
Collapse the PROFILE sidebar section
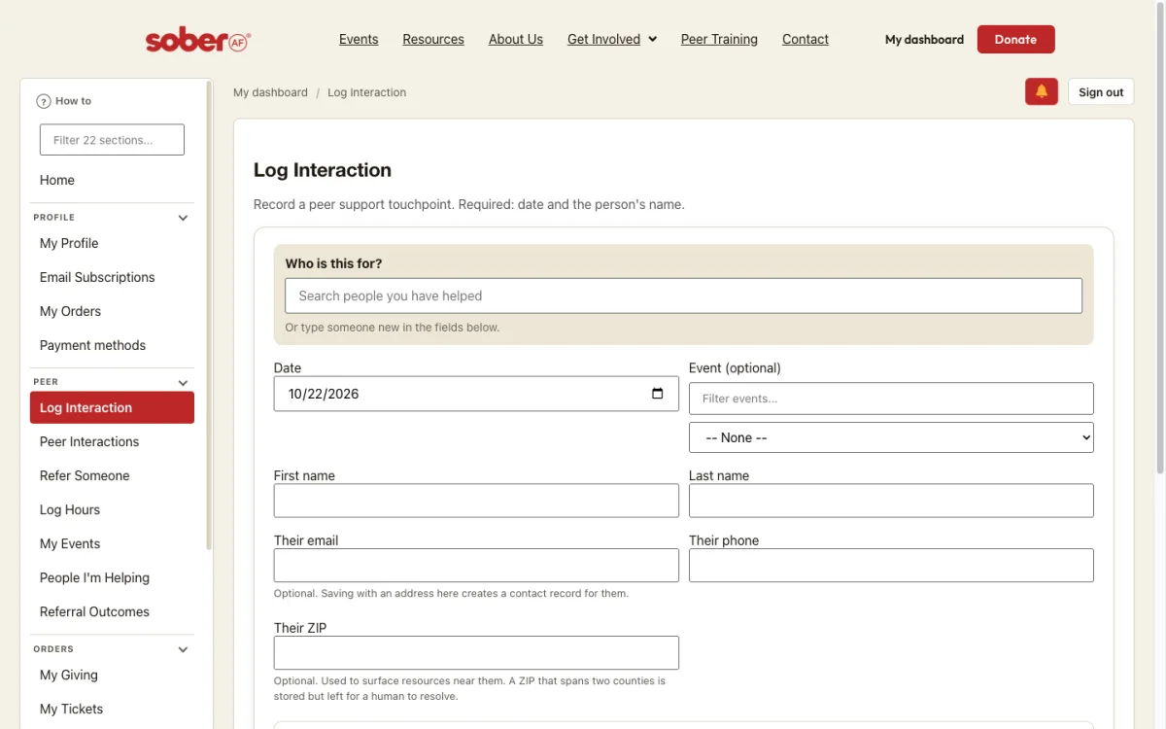click(183, 218)
